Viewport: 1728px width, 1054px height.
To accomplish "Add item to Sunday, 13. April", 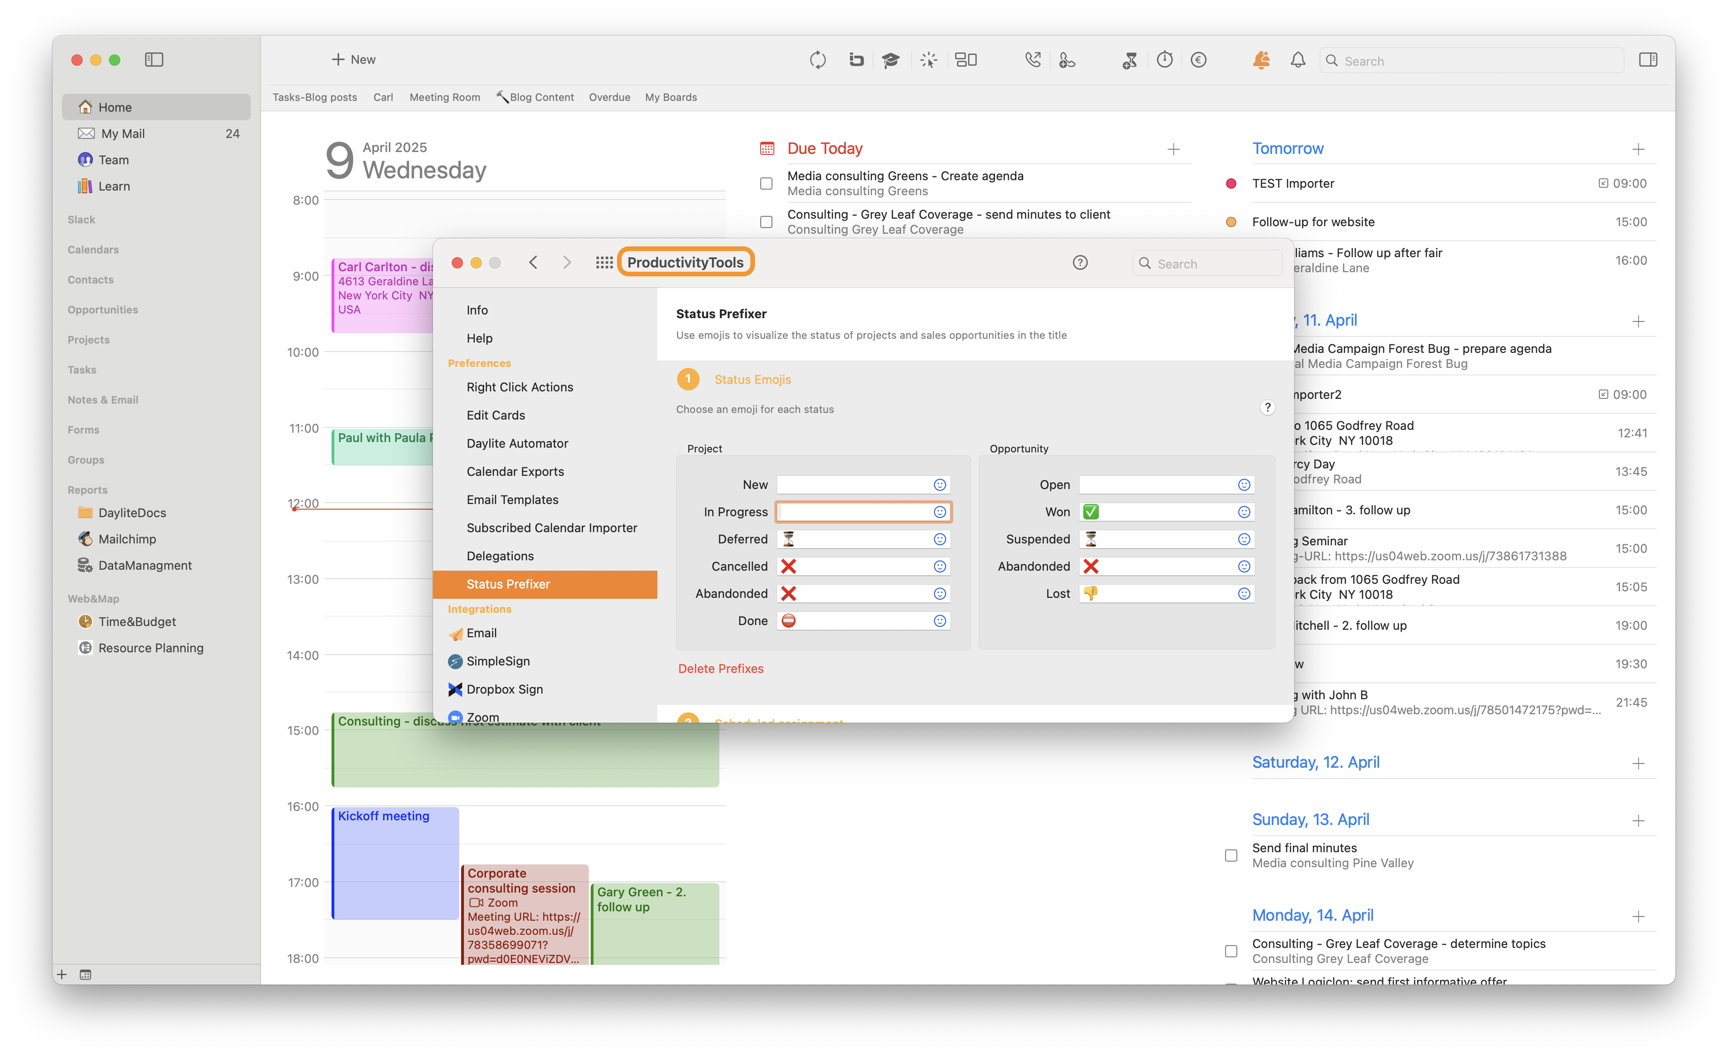I will (1638, 821).
